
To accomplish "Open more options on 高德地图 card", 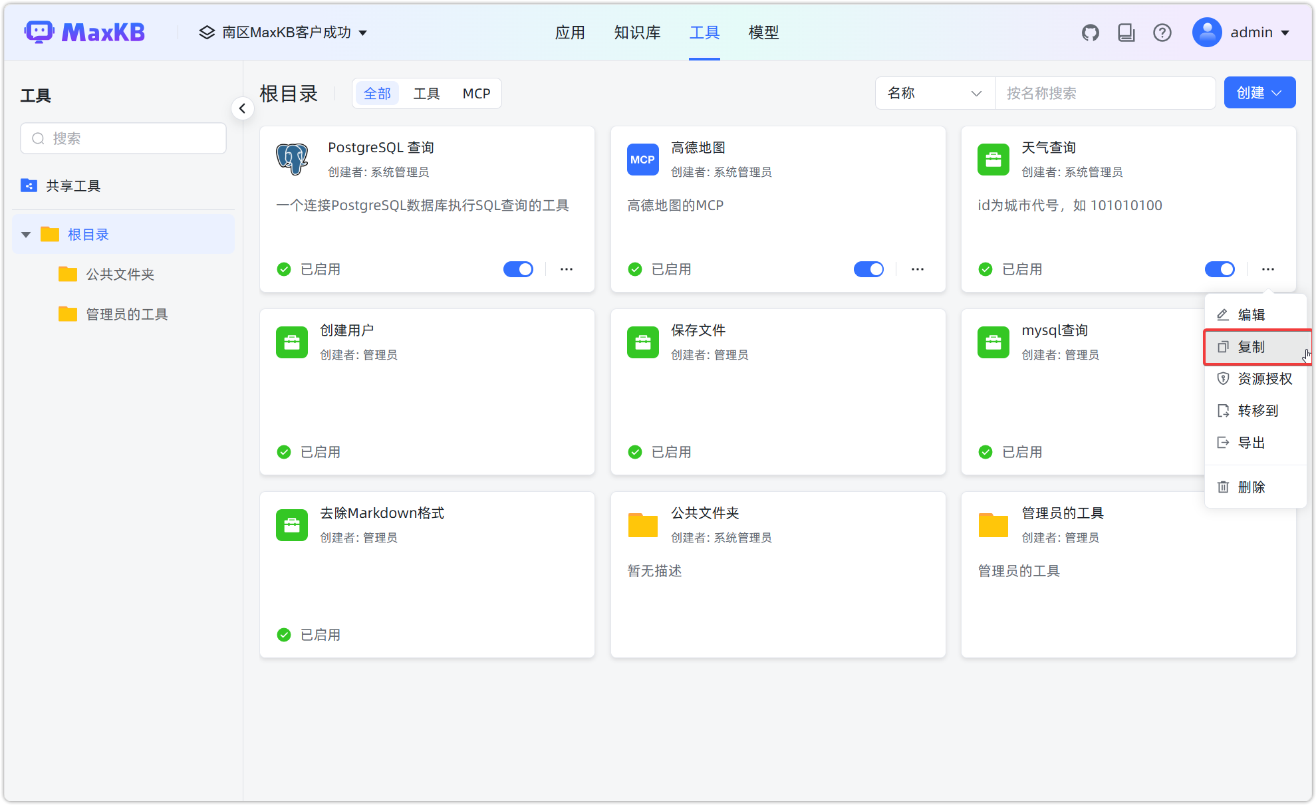I will 917,269.
